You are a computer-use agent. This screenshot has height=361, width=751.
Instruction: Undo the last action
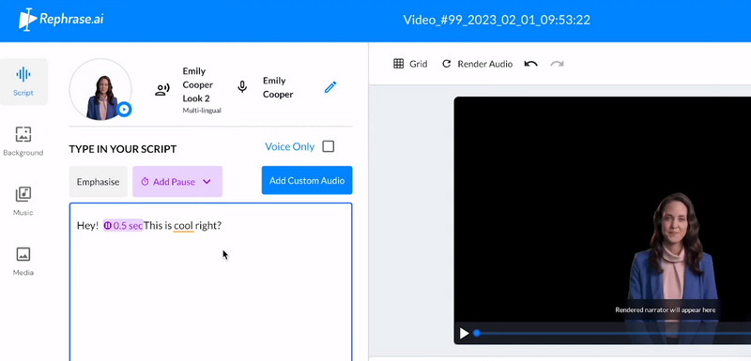pyautogui.click(x=530, y=64)
